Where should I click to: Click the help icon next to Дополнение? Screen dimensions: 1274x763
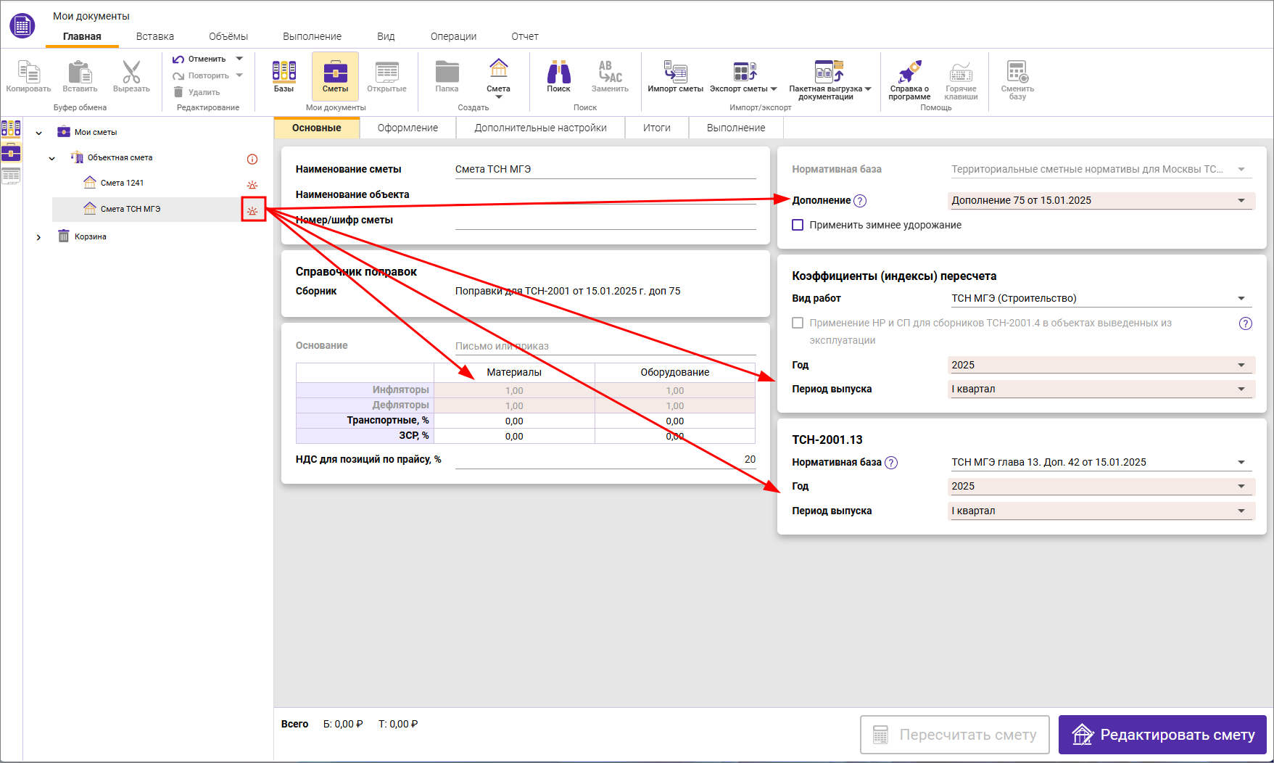click(x=860, y=201)
